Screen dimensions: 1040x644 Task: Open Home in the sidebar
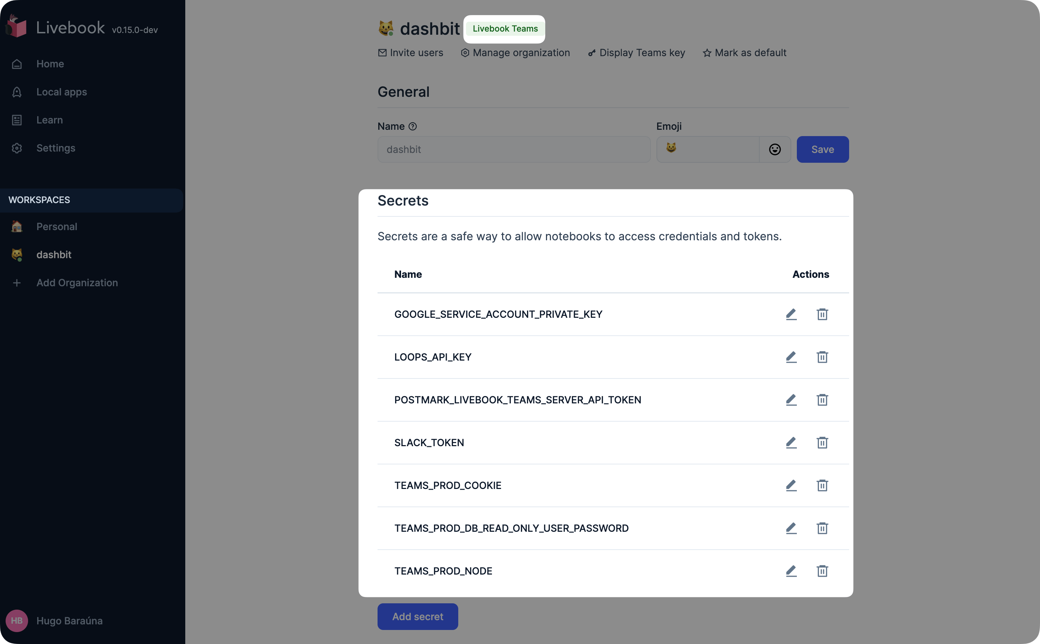tap(50, 64)
